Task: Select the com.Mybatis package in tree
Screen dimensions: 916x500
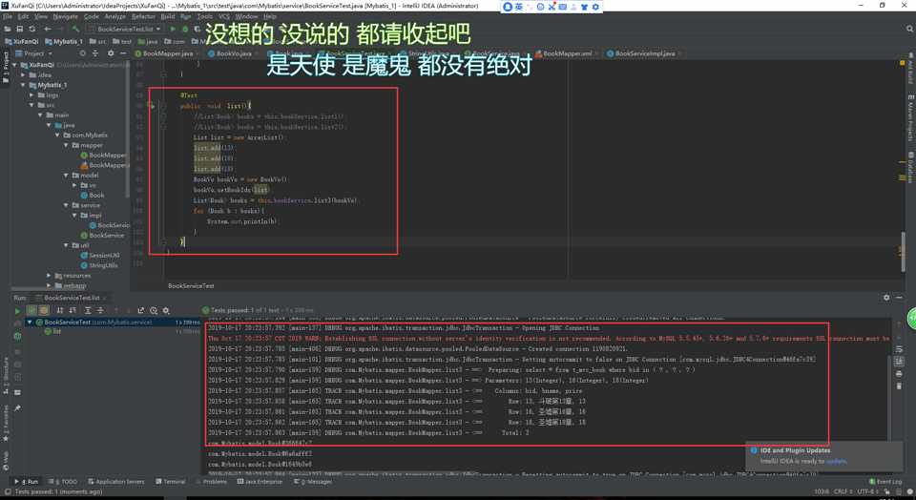Action: pyautogui.click(x=85, y=135)
